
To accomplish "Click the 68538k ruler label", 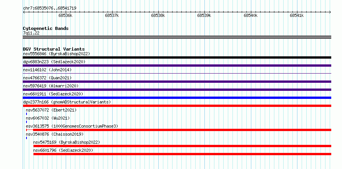I will 158,15.
